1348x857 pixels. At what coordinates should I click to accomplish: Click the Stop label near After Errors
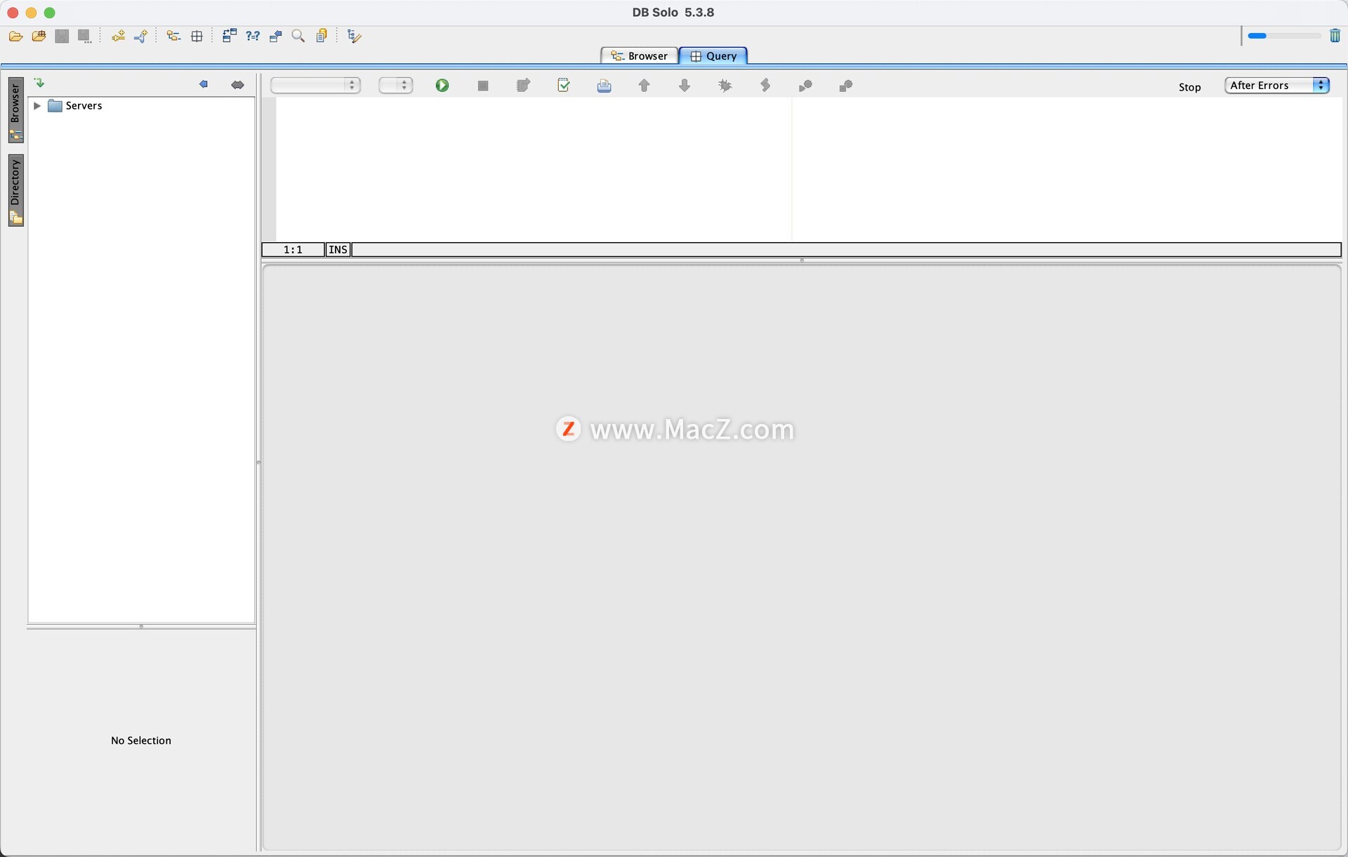pyautogui.click(x=1190, y=87)
